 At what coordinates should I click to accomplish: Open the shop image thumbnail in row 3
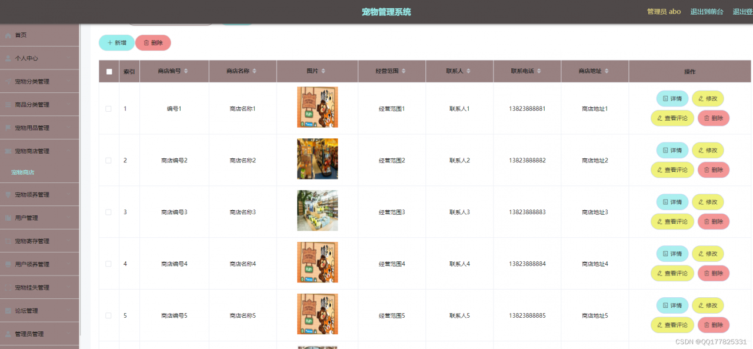[x=318, y=211]
